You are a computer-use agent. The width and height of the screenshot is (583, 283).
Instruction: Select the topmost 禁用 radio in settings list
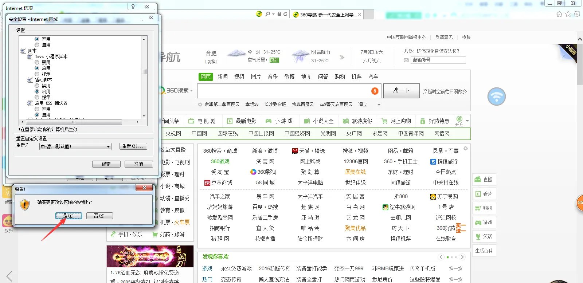tap(37, 39)
